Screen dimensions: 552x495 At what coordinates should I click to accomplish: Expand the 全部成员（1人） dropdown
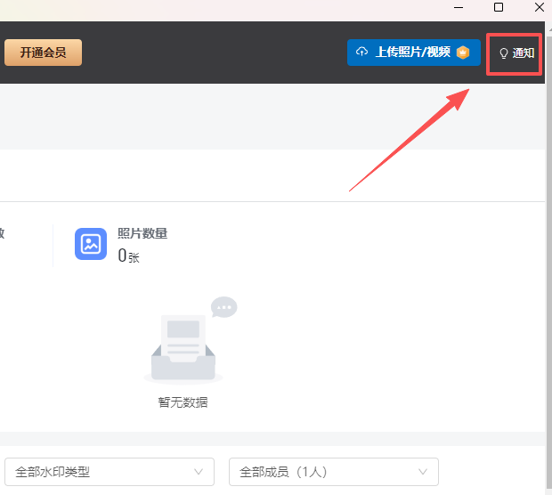click(x=333, y=472)
